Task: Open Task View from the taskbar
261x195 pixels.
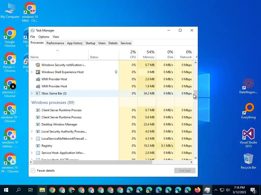Action: (x=31, y=190)
